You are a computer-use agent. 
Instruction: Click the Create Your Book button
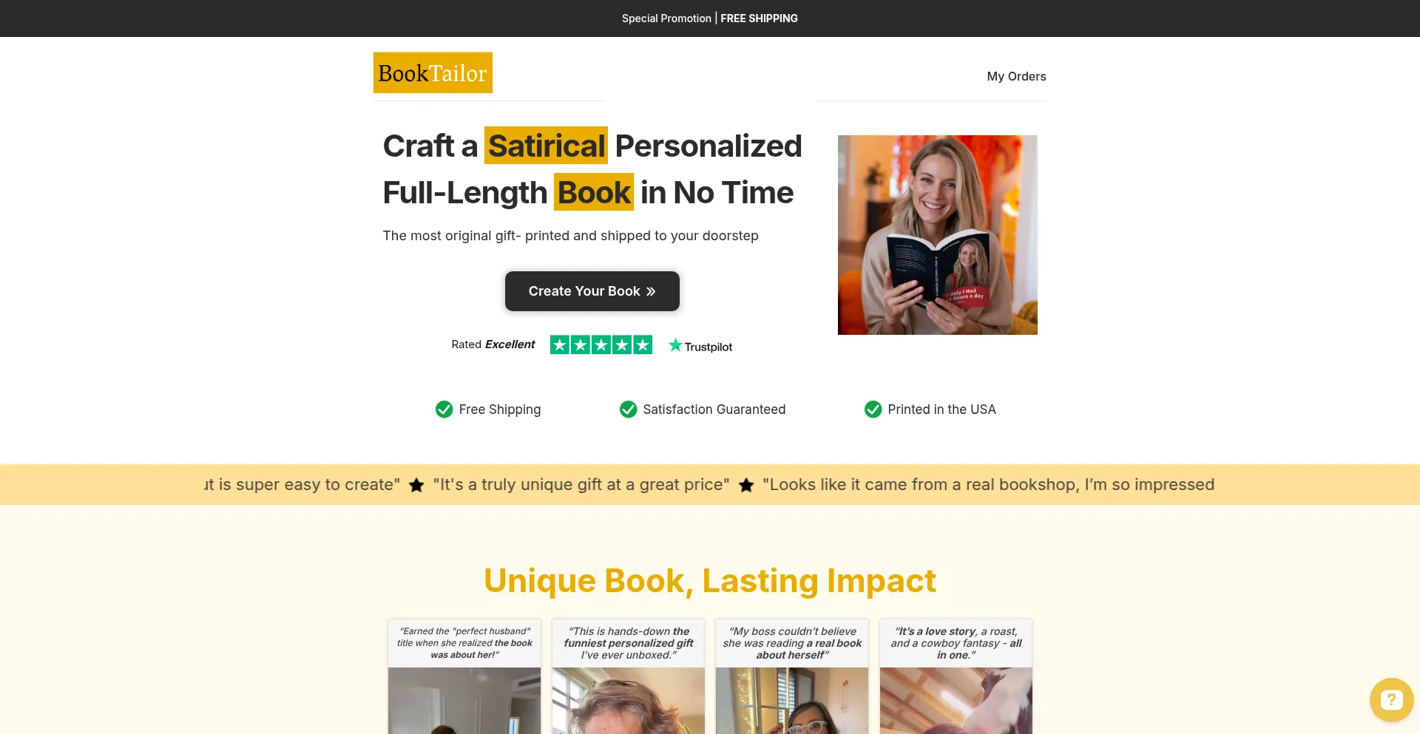(592, 291)
